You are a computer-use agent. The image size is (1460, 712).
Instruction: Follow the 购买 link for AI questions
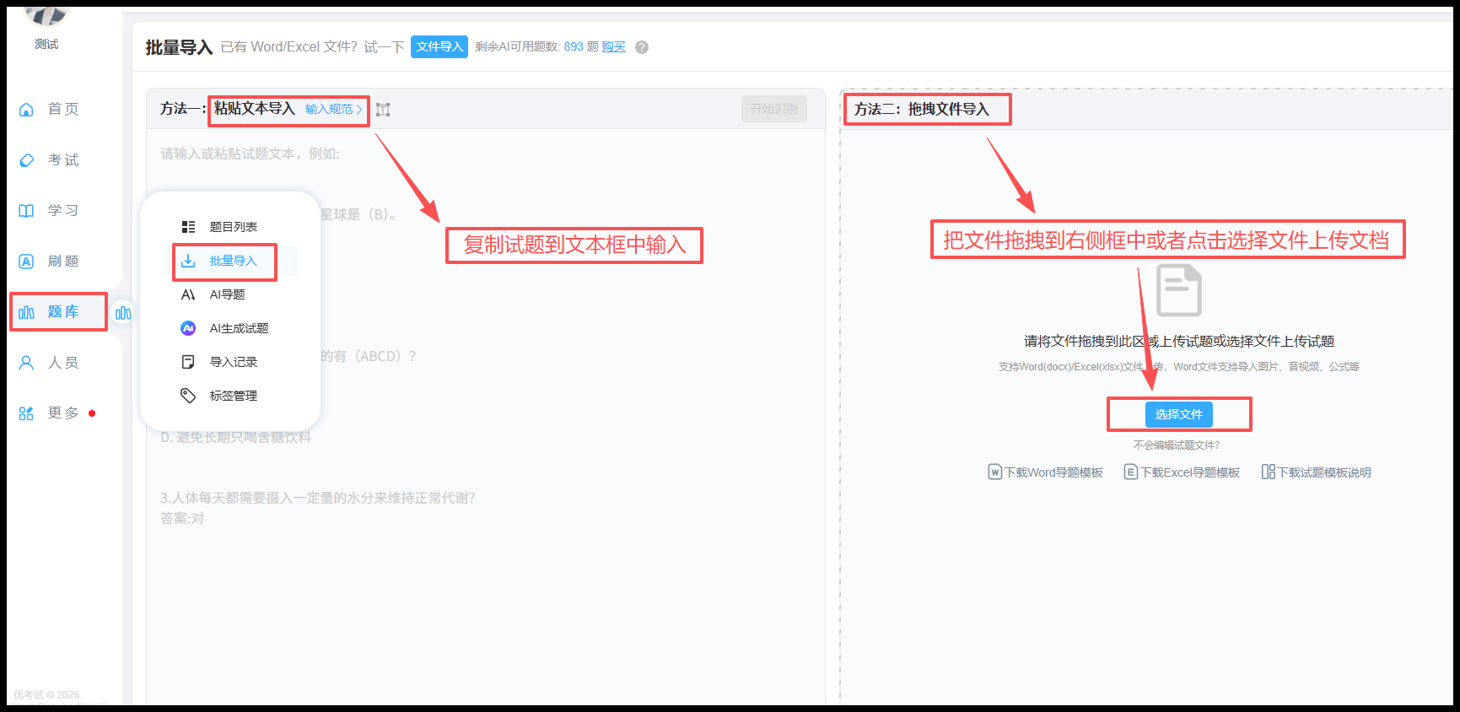(614, 47)
